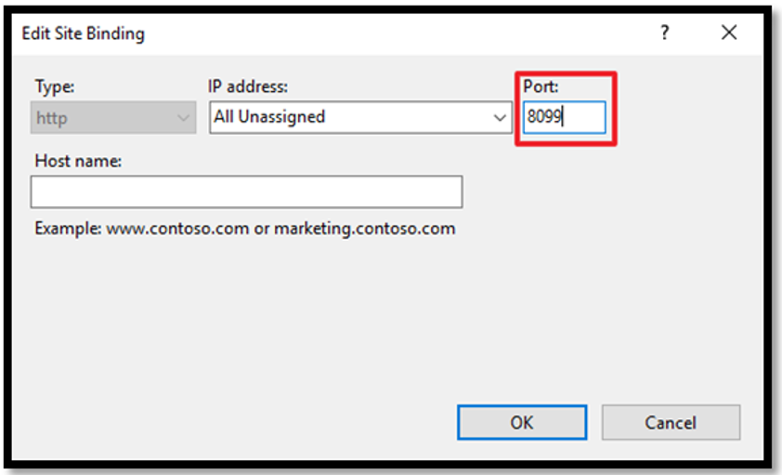Click the www.contoso.com example text
Screen dimensions: 782x475
click(x=177, y=229)
